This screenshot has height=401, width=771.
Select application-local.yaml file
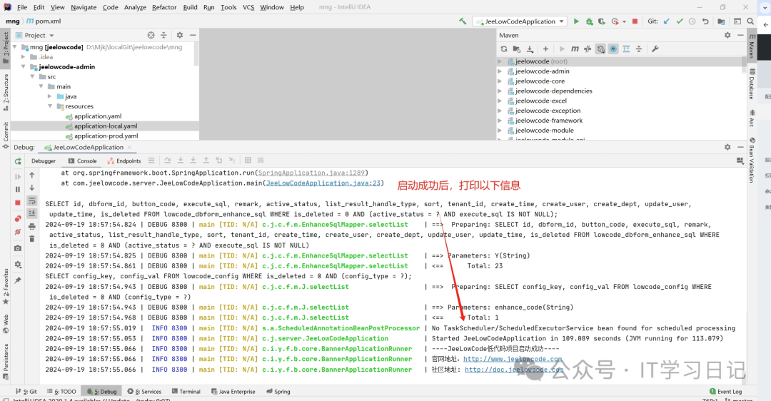tap(106, 126)
